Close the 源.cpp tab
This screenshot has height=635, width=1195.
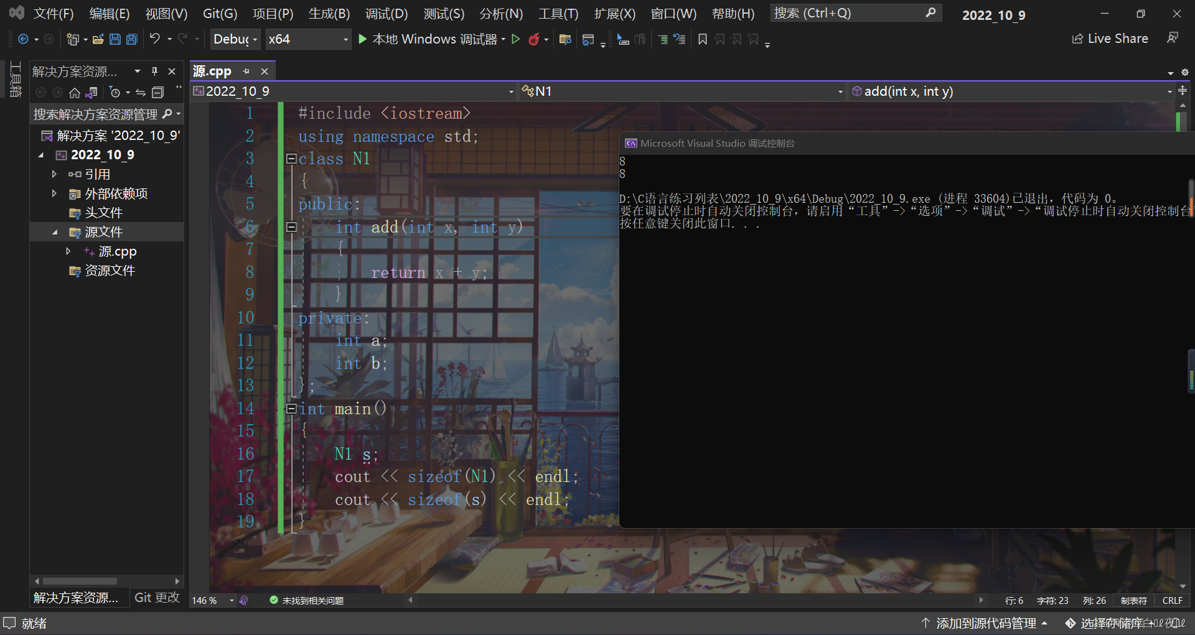pyautogui.click(x=265, y=72)
